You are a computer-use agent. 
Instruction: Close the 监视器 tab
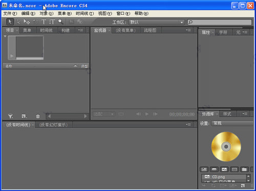[109, 31]
